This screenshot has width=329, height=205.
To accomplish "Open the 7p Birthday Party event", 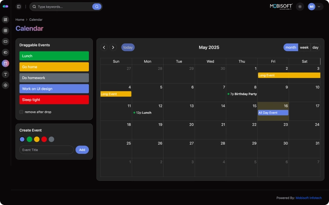I will point(242,94).
